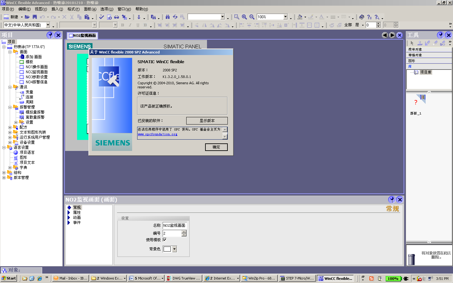Click next editor tab arrow
Image resolution: width=453 pixels, height=283 pixels.
pyautogui.click(x=392, y=35)
